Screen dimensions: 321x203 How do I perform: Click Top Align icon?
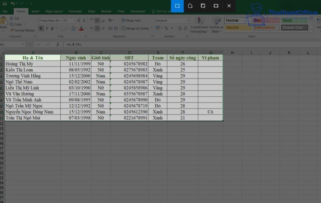pos(91,20)
